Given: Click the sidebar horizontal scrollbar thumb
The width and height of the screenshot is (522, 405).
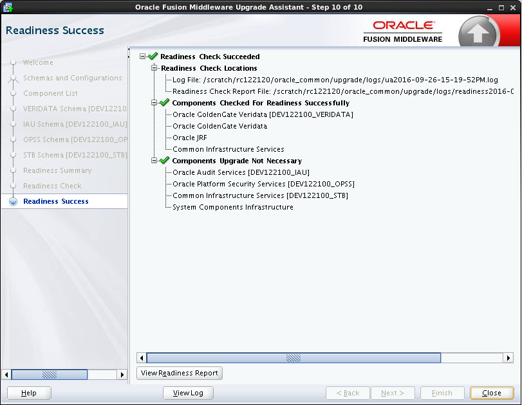Looking at the screenshot, I should point(50,374).
